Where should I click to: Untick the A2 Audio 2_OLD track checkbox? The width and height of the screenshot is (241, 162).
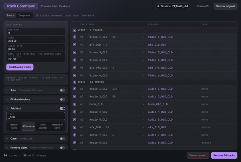(x=75, y=97)
